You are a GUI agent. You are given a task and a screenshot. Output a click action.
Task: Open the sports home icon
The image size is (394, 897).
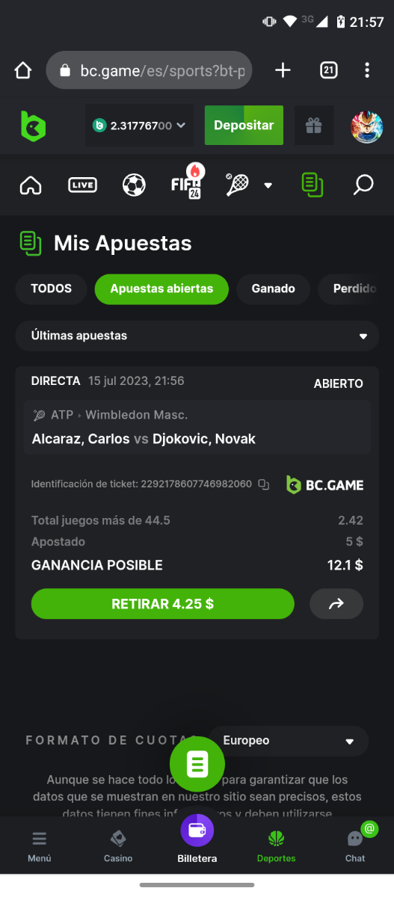coord(31,185)
